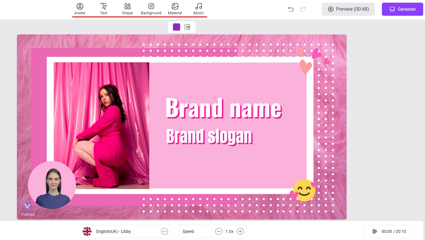
Task: Select the circular avatar on canvas
Action: click(x=52, y=185)
